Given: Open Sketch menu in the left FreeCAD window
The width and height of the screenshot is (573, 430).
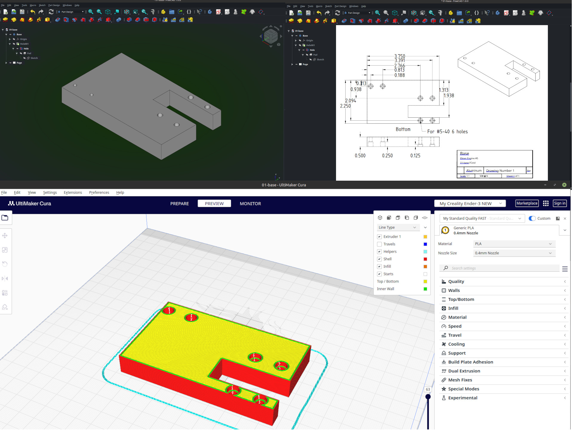Looking at the screenshot, I should pyautogui.click(x=42, y=5).
